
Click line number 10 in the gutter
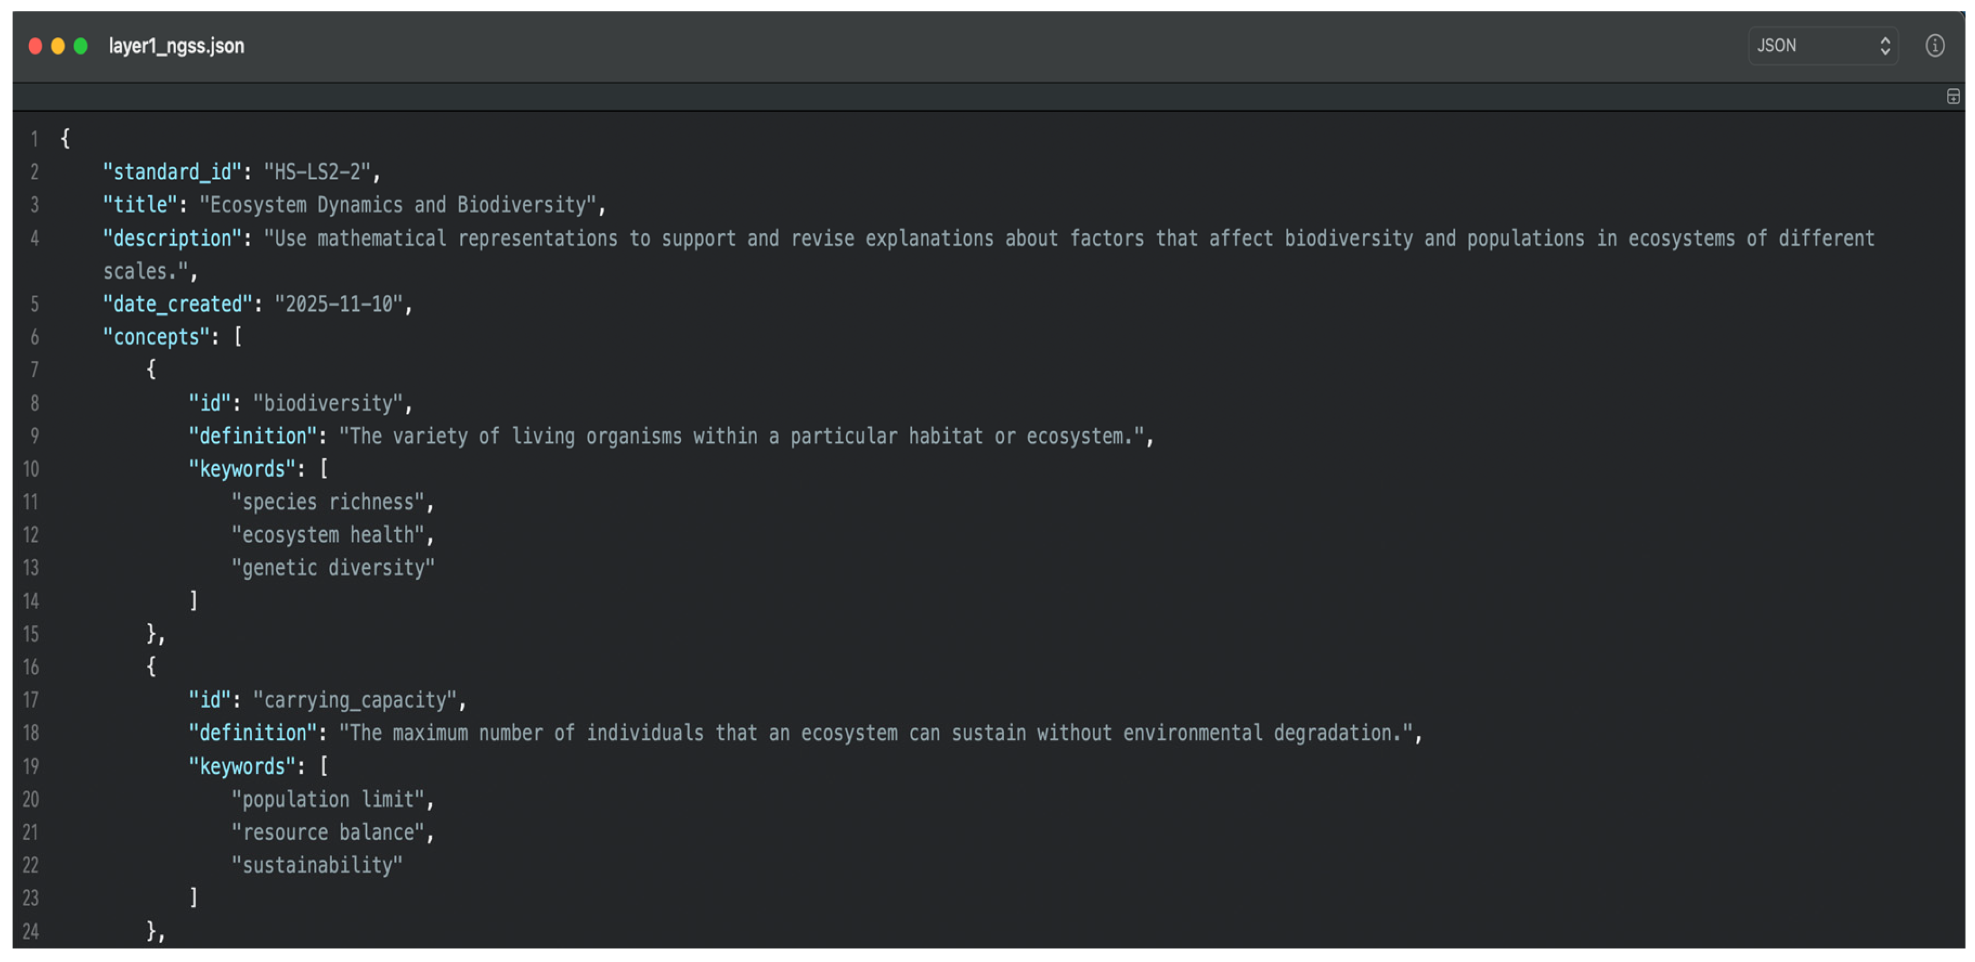click(x=31, y=469)
